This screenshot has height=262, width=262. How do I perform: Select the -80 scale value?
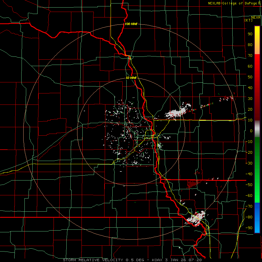pos(249,217)
